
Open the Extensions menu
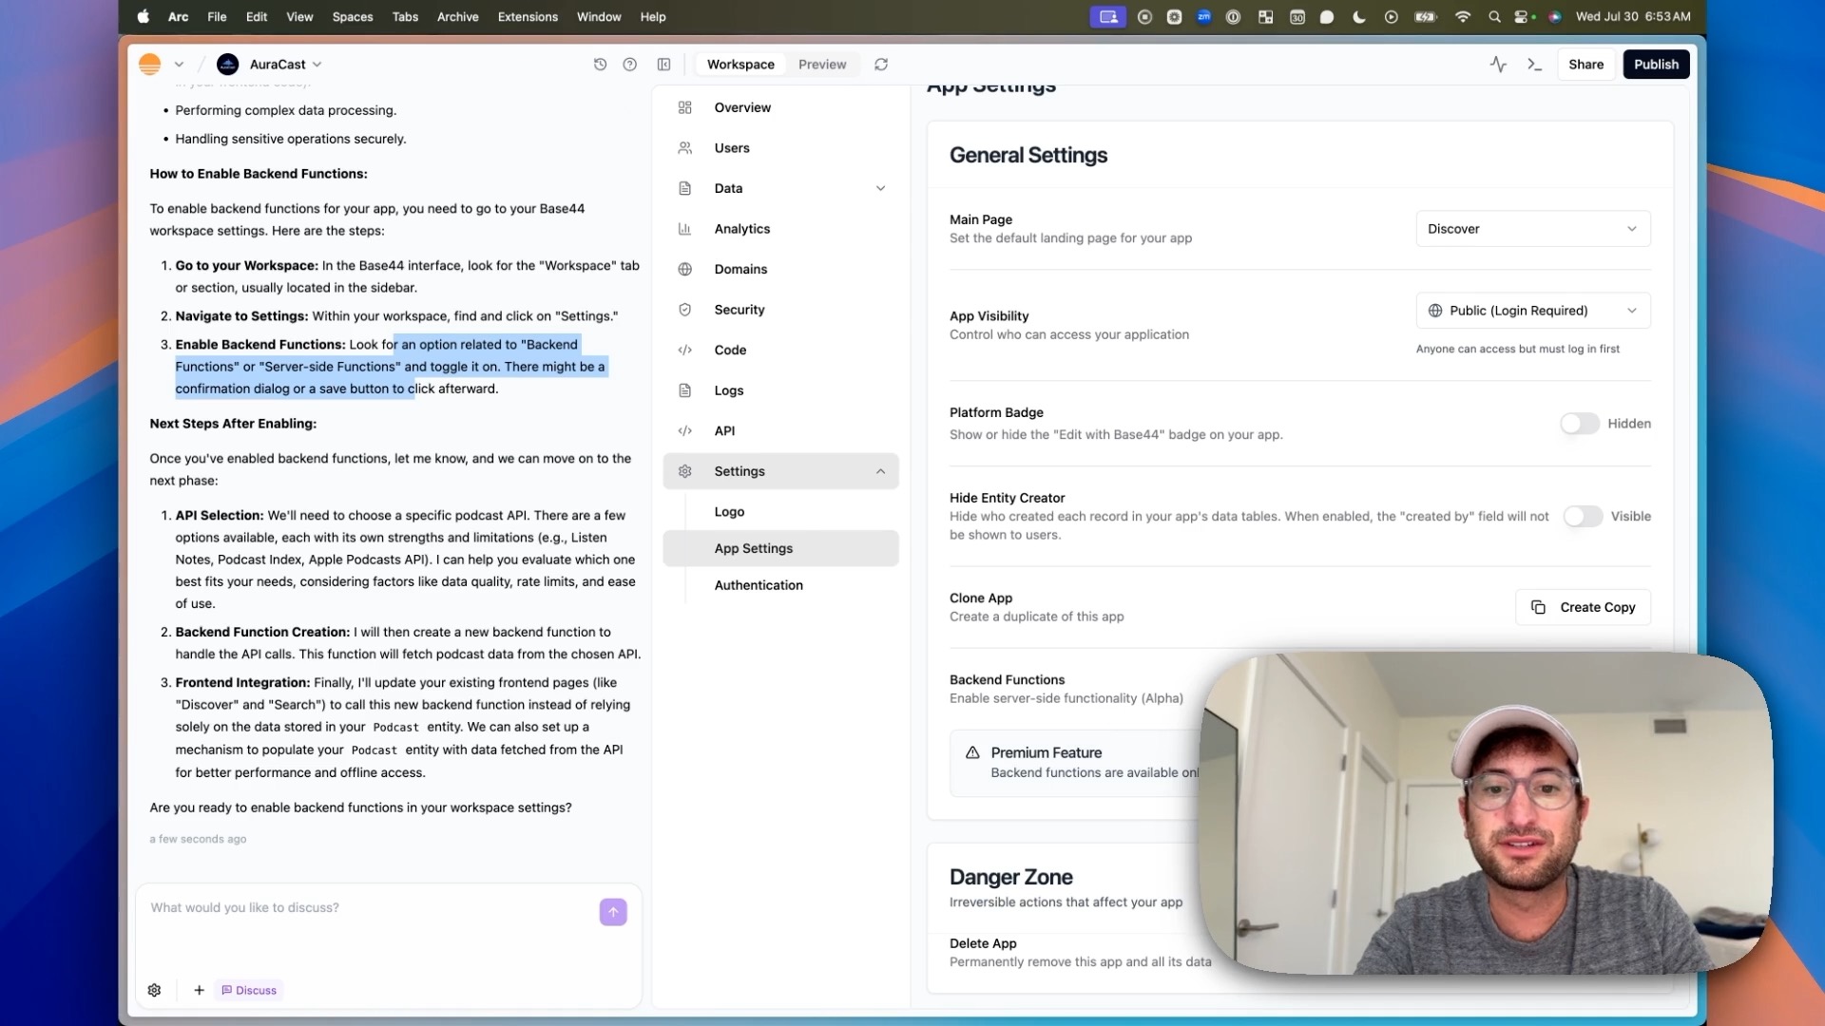pos(528,17)
